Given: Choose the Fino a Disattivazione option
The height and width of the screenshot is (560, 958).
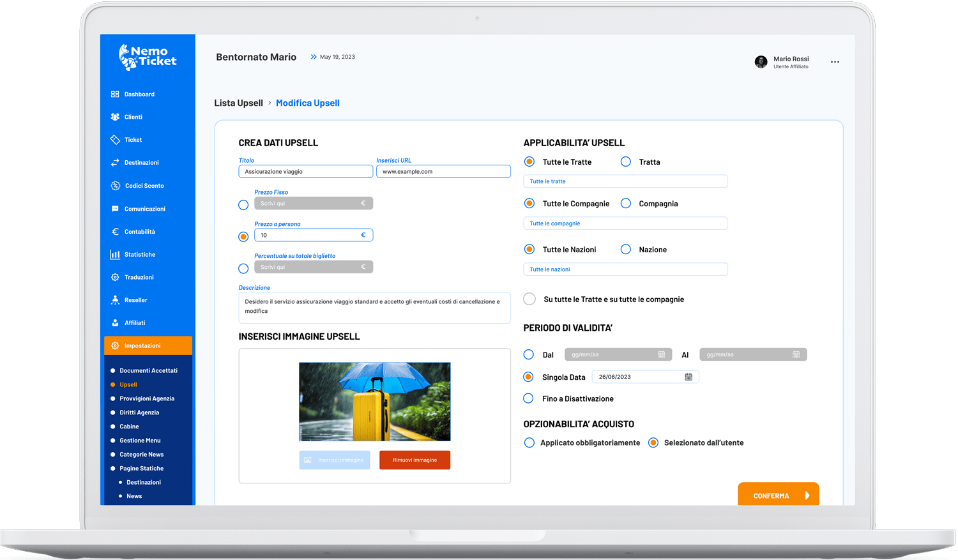Looking at the screenshot, I should click(528, 398).
